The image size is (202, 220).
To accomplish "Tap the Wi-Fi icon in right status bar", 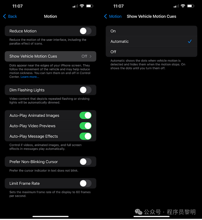I will (x=183, y=6).
